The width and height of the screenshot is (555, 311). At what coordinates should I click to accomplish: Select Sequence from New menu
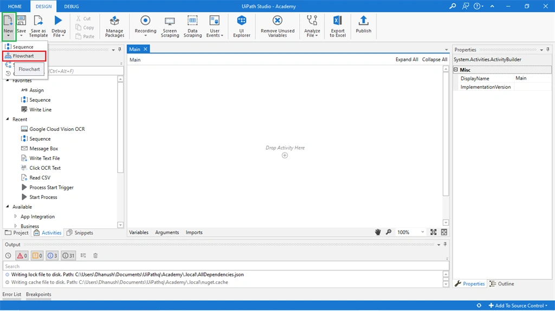click(x=24, y=47)
